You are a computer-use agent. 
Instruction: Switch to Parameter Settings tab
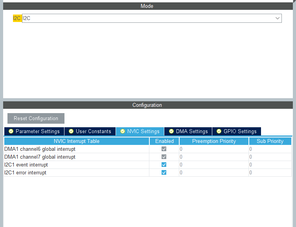click(34, 132)
